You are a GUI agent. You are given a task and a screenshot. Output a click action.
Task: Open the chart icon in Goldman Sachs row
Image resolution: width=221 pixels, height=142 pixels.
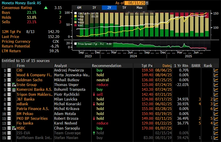(217, 80)
